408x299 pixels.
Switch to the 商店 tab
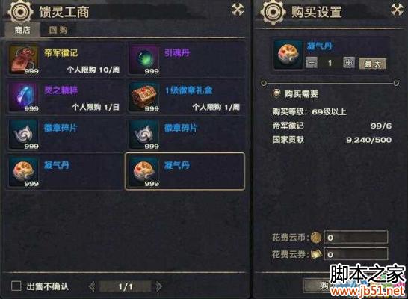pos(22,30)
